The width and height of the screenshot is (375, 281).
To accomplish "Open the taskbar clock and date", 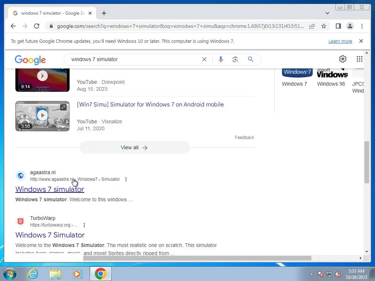I will [356, 274].
